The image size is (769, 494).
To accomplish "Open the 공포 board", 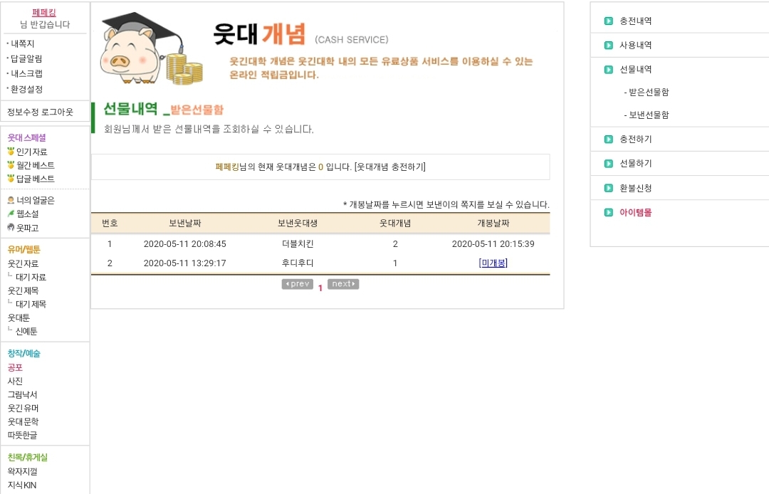I will click(x=15, y=367).
